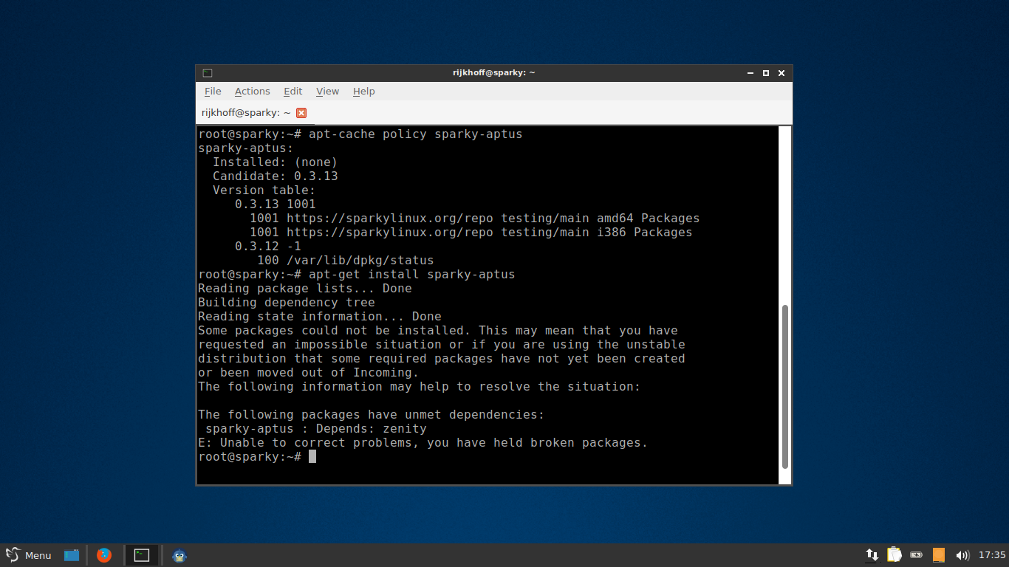
Task: Click the 'Installed: (none)' line
Action: (275, 162)
